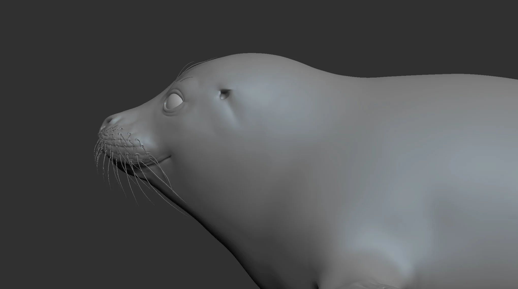Select the seal's ear opening
The width and height of the screenshot is (518, 289).
(224, 93)
